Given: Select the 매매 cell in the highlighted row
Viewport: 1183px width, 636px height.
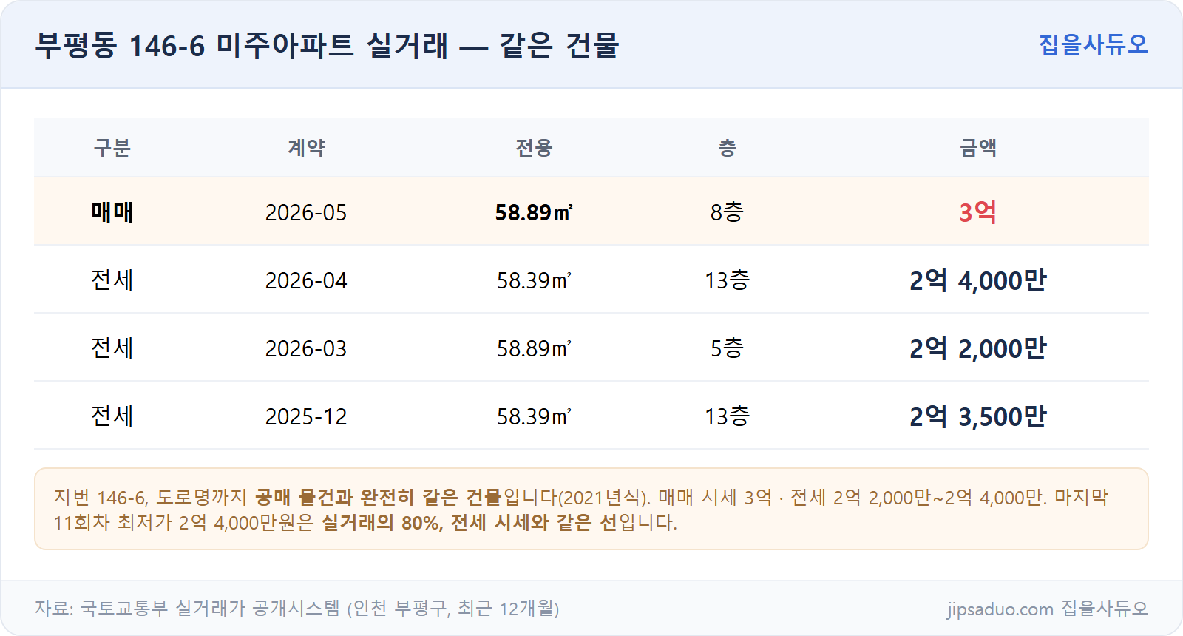Looking at the screenshot, I should [x=112, y=212].
